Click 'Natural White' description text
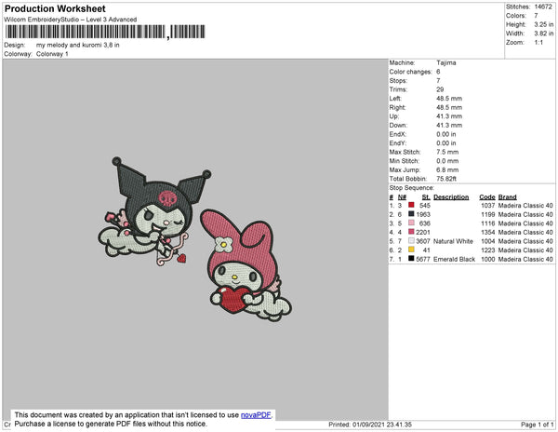 tap(454, 241)
